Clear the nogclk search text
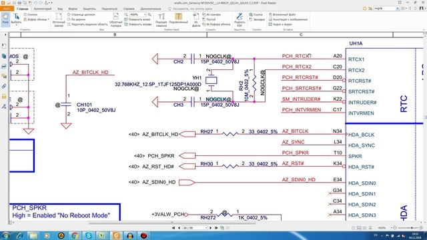The width and height of the screenshot is (427, 240). pos(398,9)
